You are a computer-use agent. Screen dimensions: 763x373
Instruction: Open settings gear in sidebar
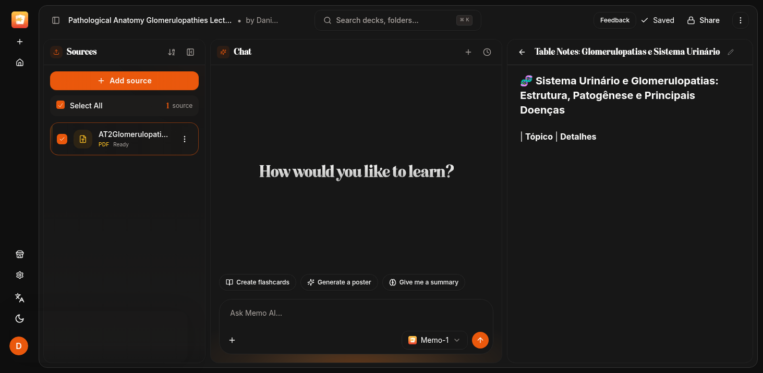tap(20, 275)
